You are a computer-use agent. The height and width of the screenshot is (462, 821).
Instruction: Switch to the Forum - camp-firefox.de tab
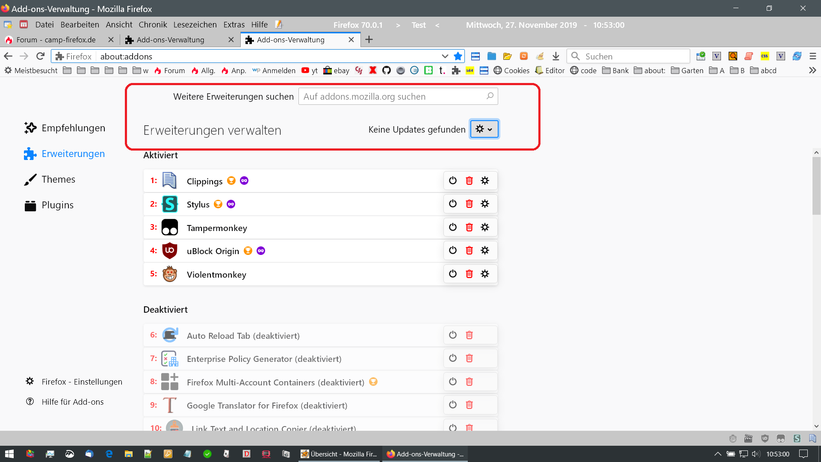pyautogui.click(x=56, y=40)
